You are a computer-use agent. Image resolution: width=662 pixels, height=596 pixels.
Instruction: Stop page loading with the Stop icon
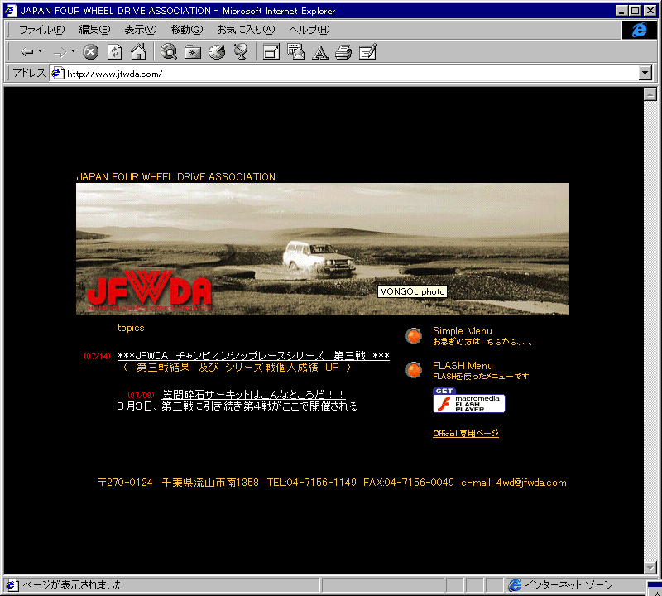tap(90, 52)
